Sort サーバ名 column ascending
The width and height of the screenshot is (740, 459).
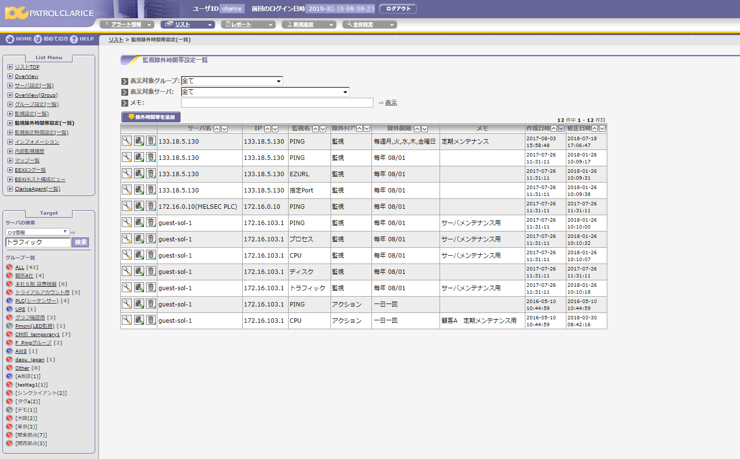pos(217,129)
